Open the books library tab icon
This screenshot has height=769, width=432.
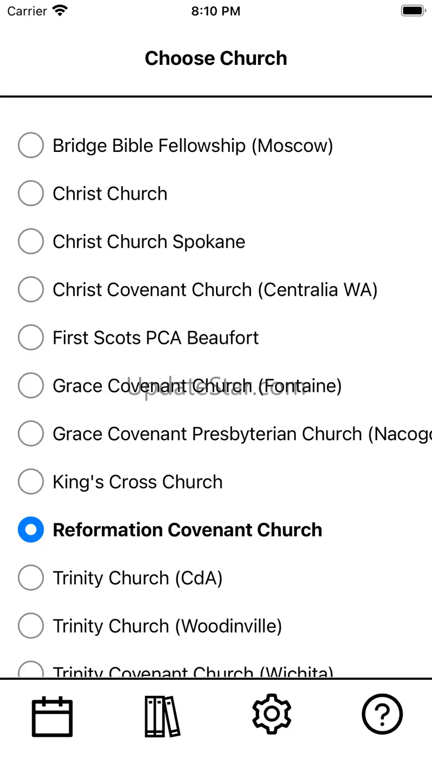[162, 716]
